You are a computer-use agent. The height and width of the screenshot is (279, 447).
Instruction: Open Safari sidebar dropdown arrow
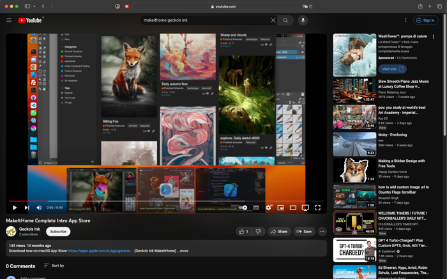click(x=34, y=6)
